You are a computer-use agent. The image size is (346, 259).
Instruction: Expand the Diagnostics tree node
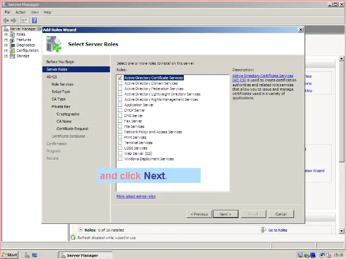tap(6, 45)
